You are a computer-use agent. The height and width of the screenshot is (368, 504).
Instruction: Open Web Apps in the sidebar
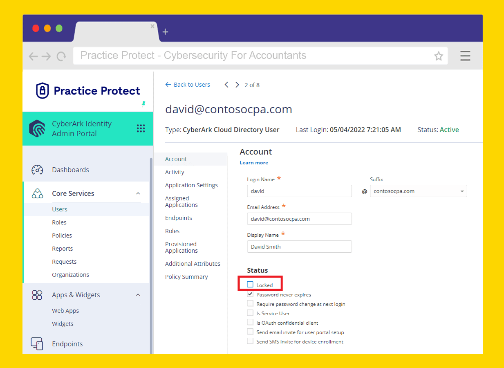65,311
